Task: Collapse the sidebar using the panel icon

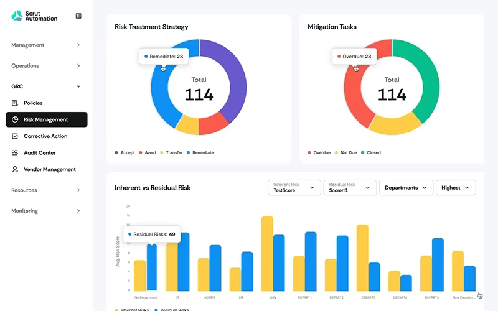Action: tap(78, 16)
